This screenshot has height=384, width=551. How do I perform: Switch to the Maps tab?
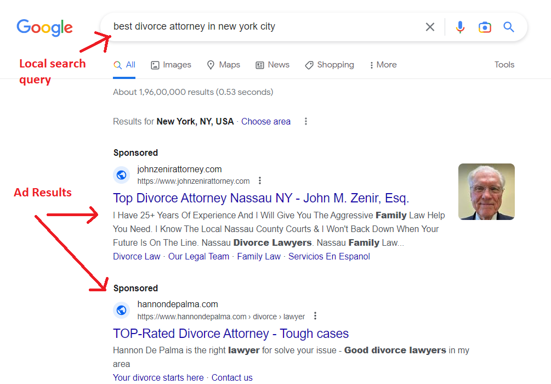point(224,65)
